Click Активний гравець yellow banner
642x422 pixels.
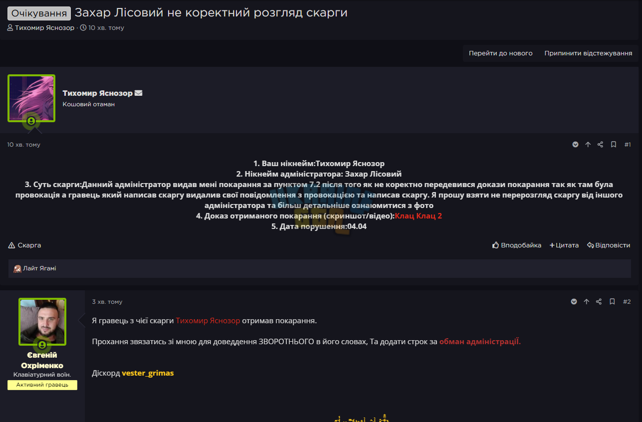42,385
